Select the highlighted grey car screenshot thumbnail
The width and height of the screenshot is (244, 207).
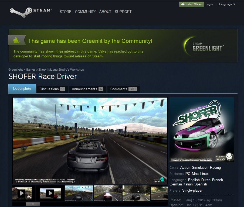coord(79,193)
